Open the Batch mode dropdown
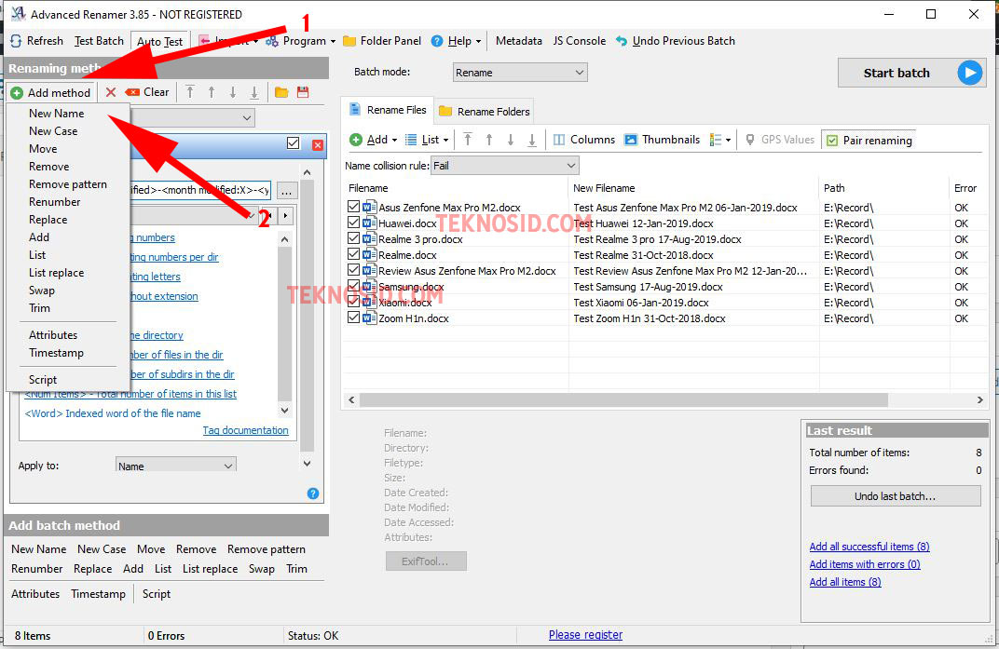The image size is (999, 649). click(x=520, y=73)
